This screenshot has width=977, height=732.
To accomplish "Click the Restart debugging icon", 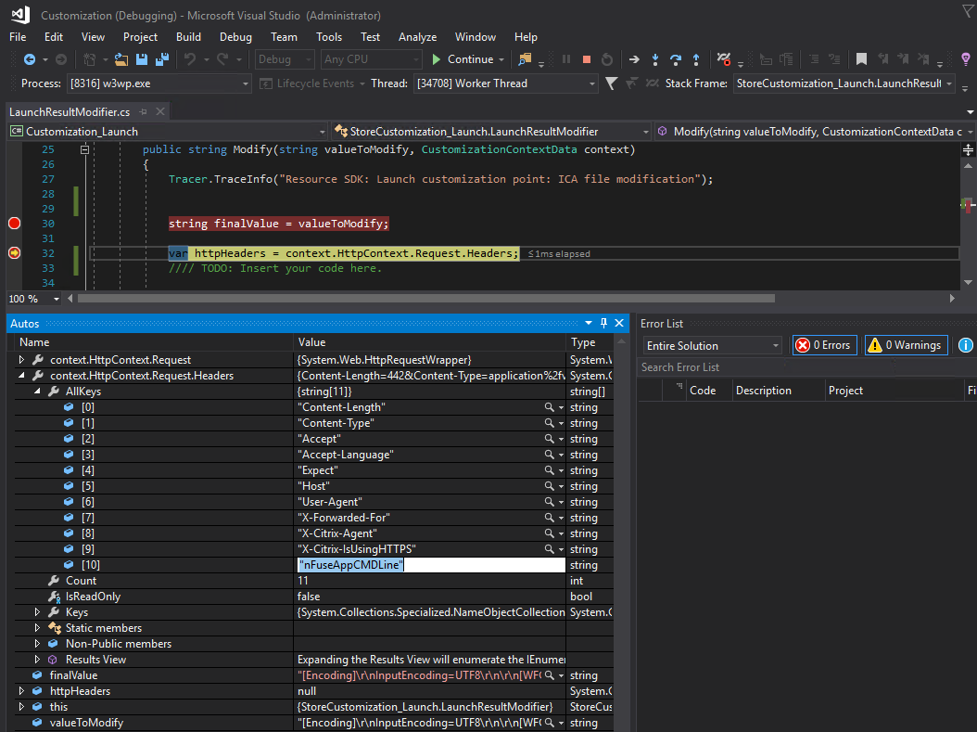I will [606, 59].
